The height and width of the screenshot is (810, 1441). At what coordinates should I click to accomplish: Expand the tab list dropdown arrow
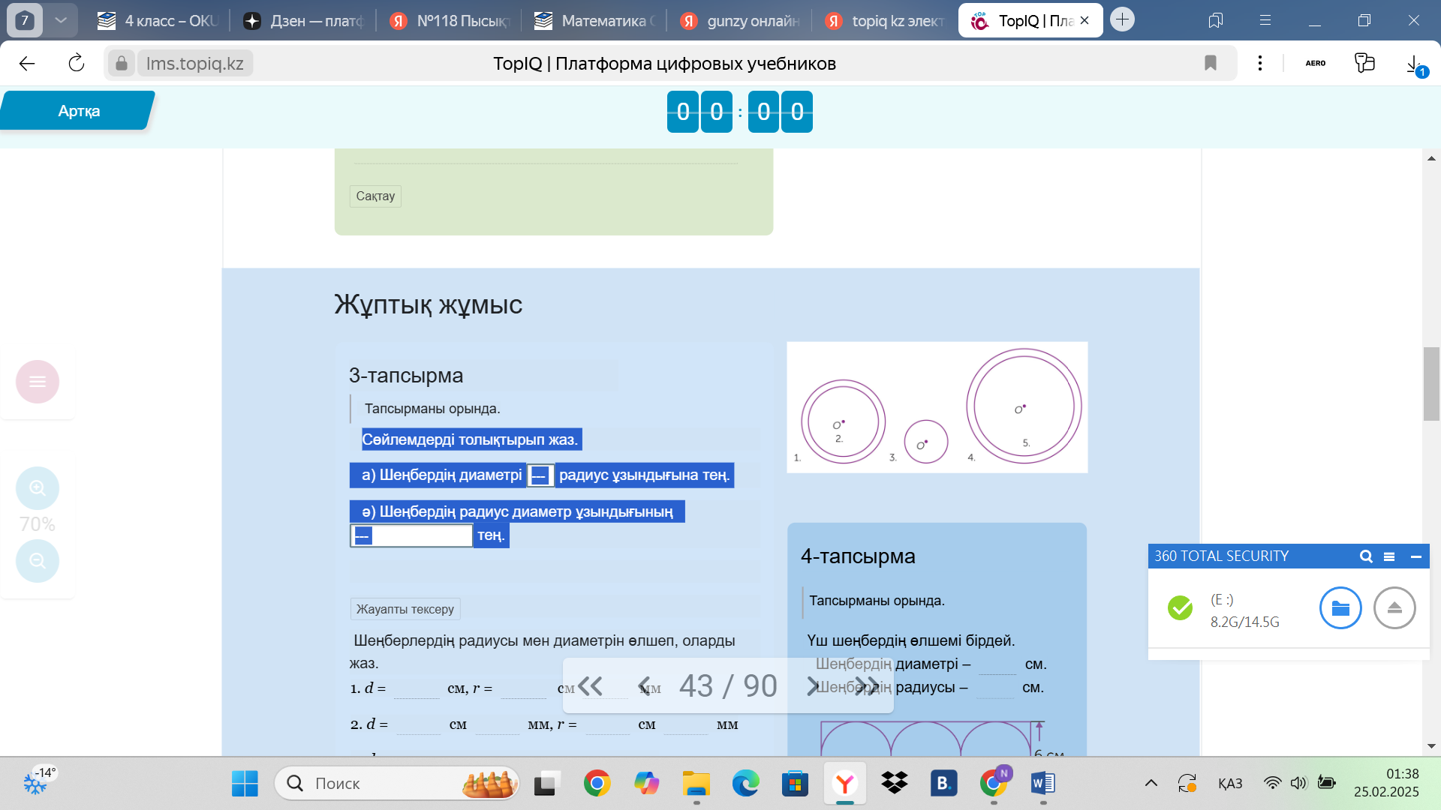tap(61, 20)
